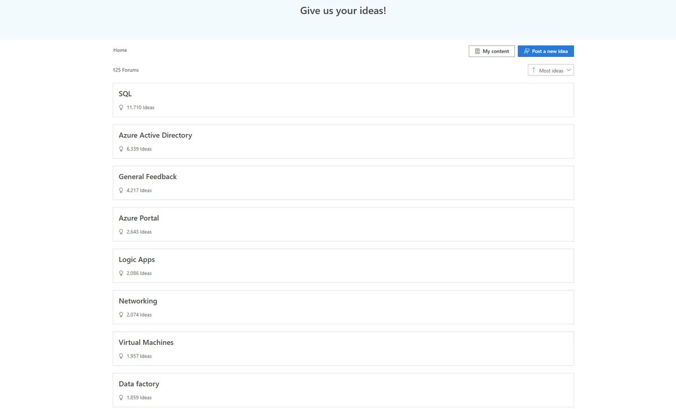
Task: Click the 2,086 Ideas count text
Action: click(x=139, y=273)
